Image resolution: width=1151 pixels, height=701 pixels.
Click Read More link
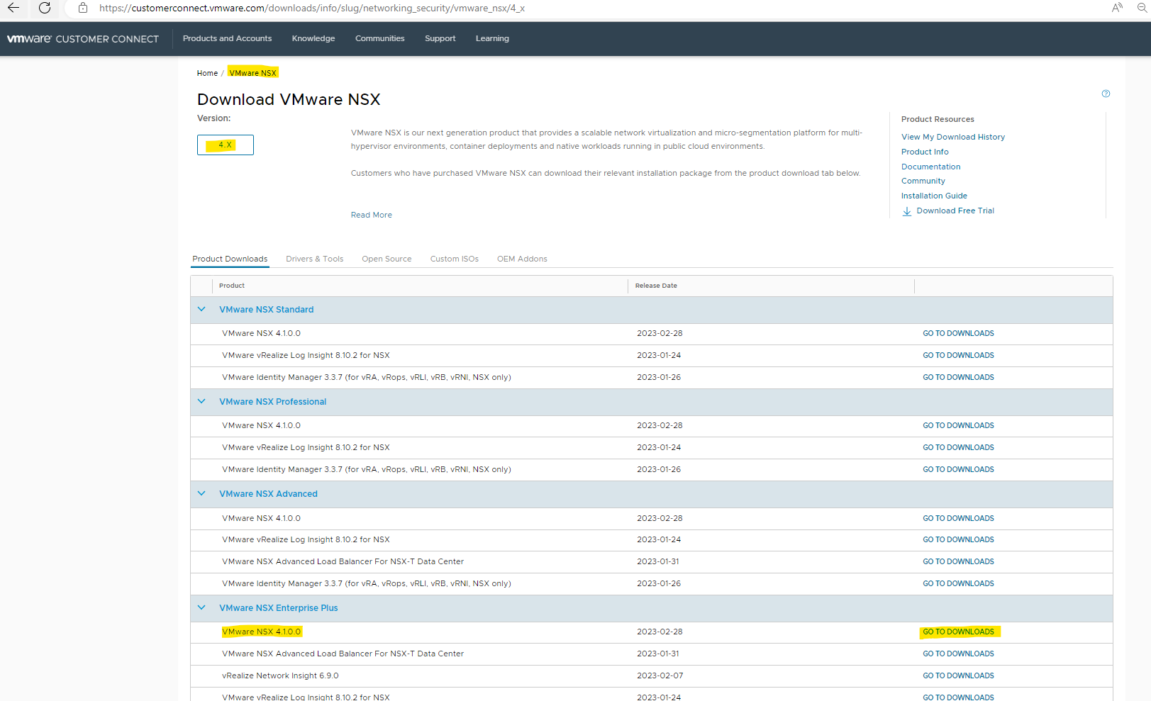(371, 215)
